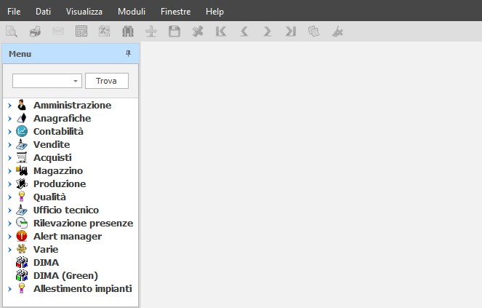
Task: Click the X delete record toolbar icon
Action: tap(198, 31)
